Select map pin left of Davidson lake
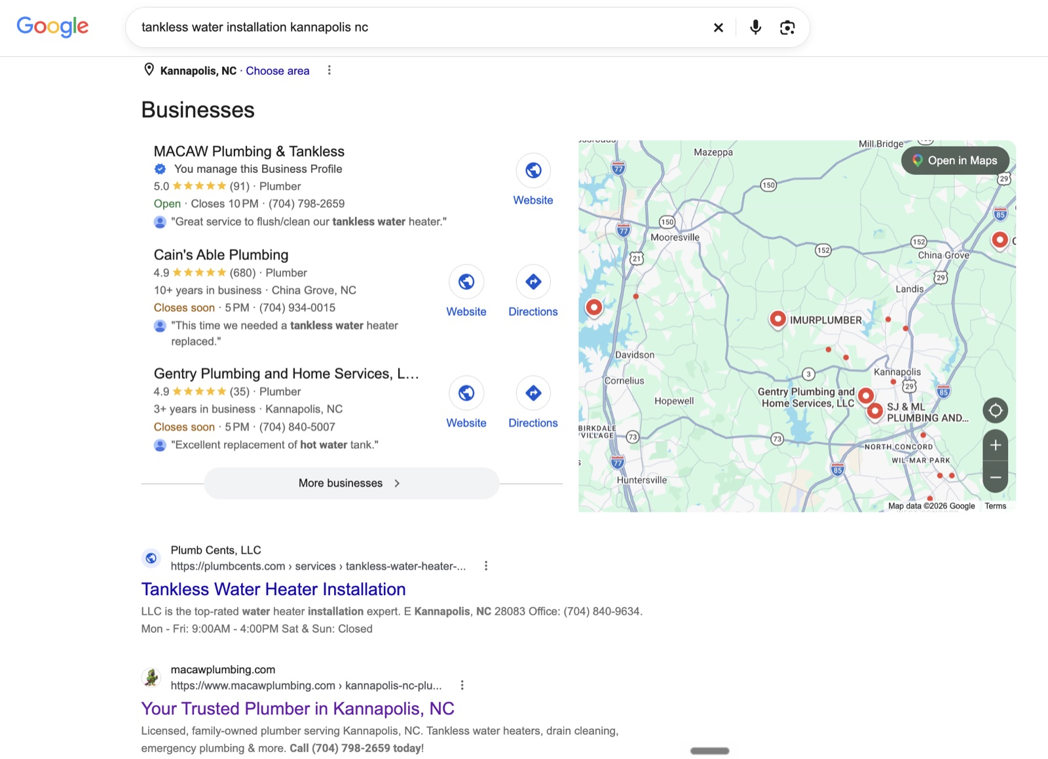 [594, 307]
